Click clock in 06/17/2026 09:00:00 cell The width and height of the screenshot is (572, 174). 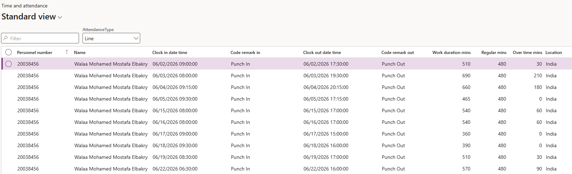[x=175, y=134]
